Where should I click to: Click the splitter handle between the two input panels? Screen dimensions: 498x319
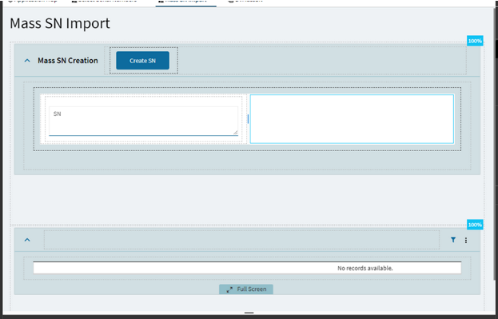(x=248, y=119)
